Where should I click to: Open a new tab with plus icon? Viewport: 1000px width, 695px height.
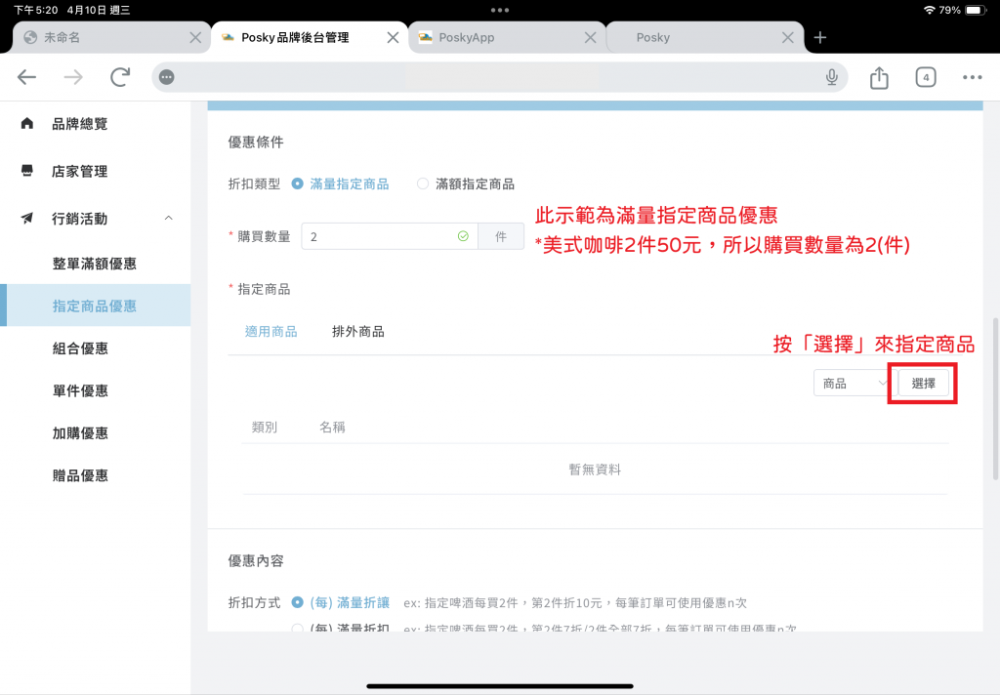click(x=820, y=38)
